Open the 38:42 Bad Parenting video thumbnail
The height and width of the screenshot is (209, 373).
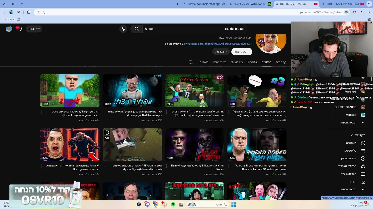point(132,91)
